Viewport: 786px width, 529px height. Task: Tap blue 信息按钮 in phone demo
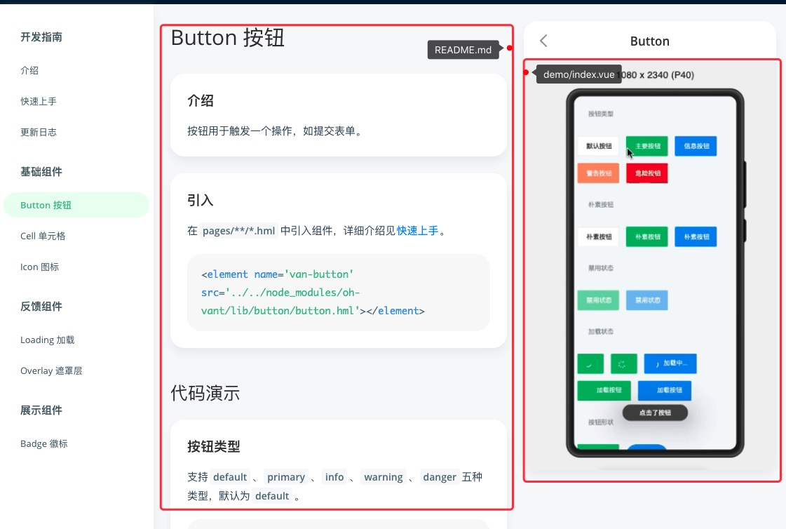click(x=696, y=146)
